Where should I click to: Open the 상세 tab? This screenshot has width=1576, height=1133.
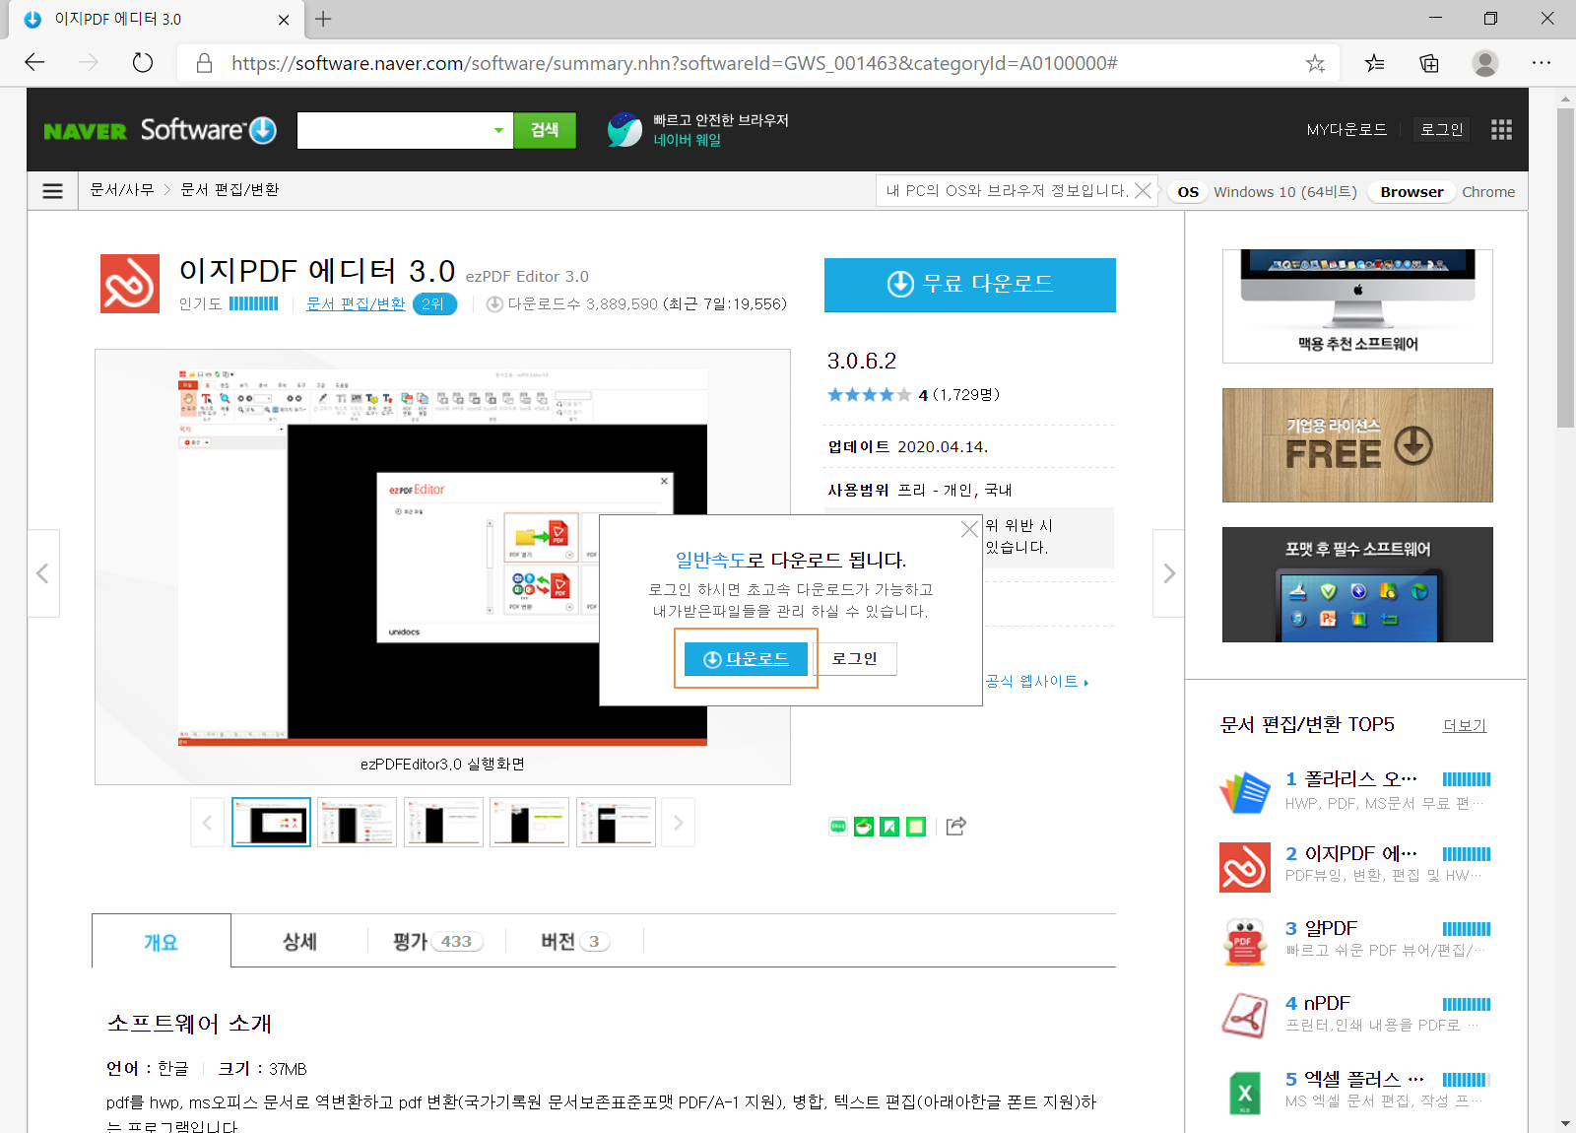pos(299,942)
